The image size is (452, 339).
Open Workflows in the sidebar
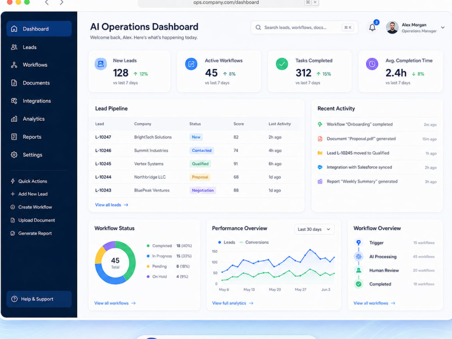pyautogui.click(x=39, y=65)
